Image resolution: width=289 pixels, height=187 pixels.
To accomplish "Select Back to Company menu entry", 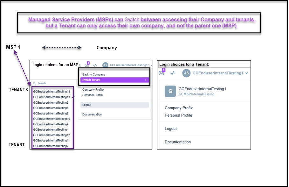I will tap(93, 74).
